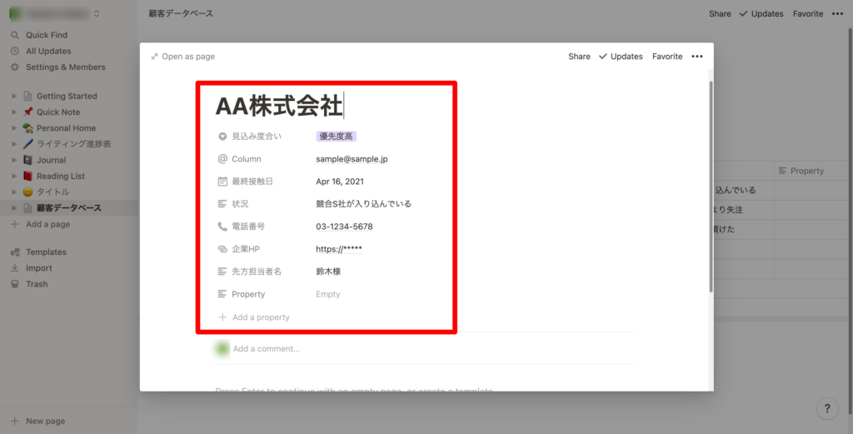Image resolution: width=853 pixels, height=434 pixels.
Task: Open the Journal page
Action: (51, 161)
